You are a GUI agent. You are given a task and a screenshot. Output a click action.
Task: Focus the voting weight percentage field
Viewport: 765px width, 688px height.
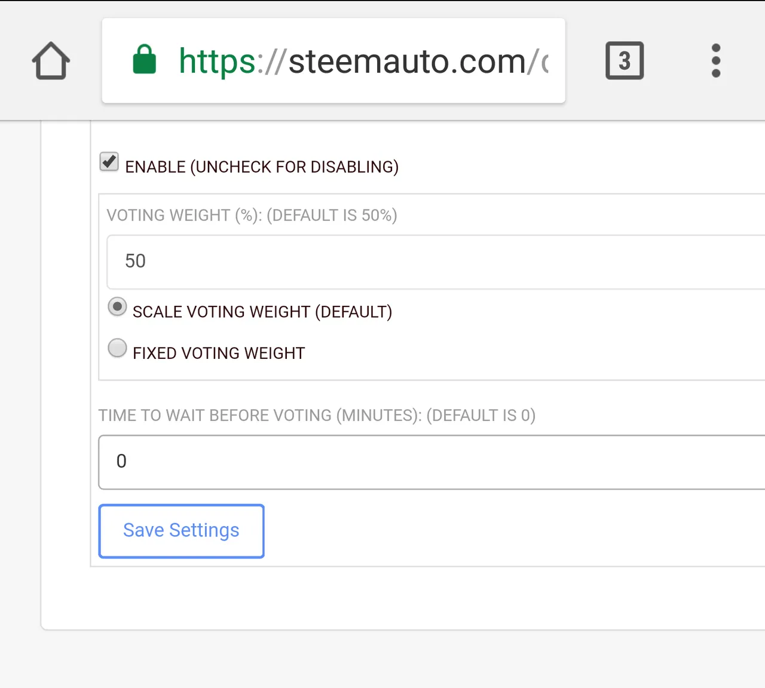tap(436, 262)
